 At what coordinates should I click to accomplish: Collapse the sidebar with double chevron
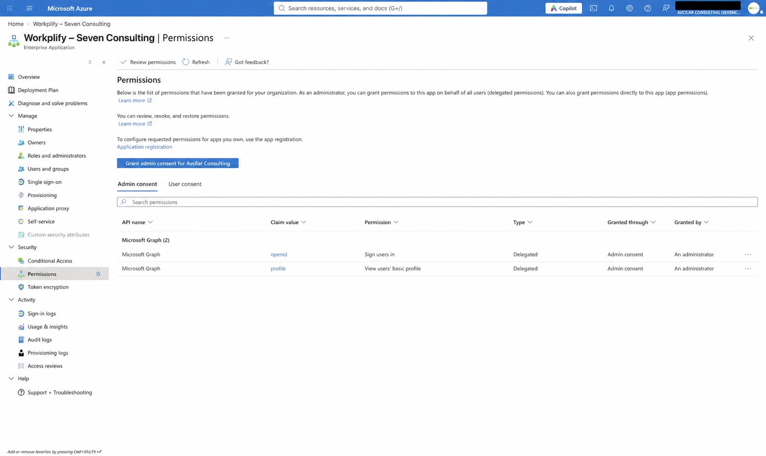(x=104, y=62)
